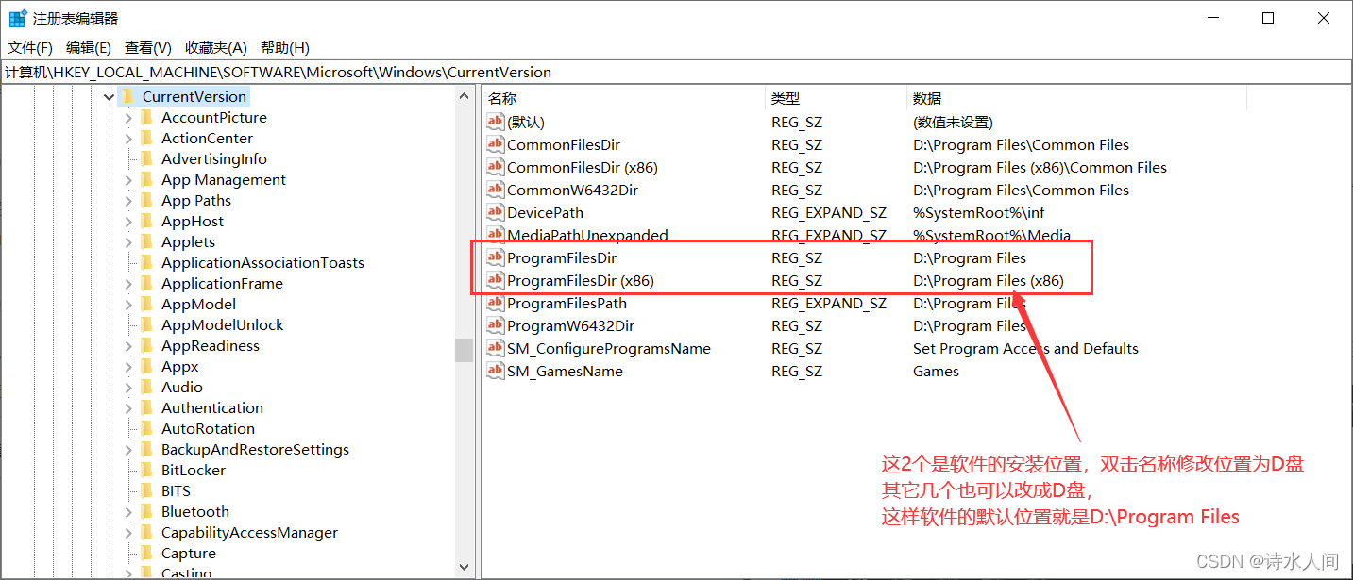Expand the ApplicationFrame key
The height and width of the screenshot is (580, 1353).
click(128, 283)
